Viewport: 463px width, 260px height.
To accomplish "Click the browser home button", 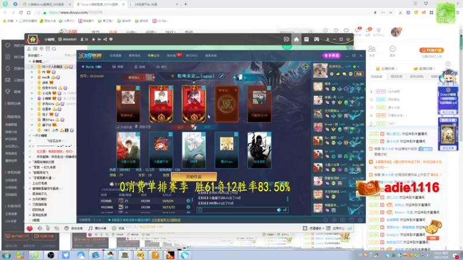I will (x=28, y=12).
